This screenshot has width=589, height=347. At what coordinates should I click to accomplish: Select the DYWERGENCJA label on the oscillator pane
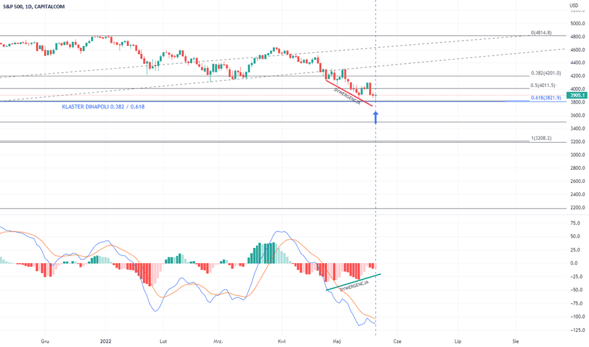(355, 286)
